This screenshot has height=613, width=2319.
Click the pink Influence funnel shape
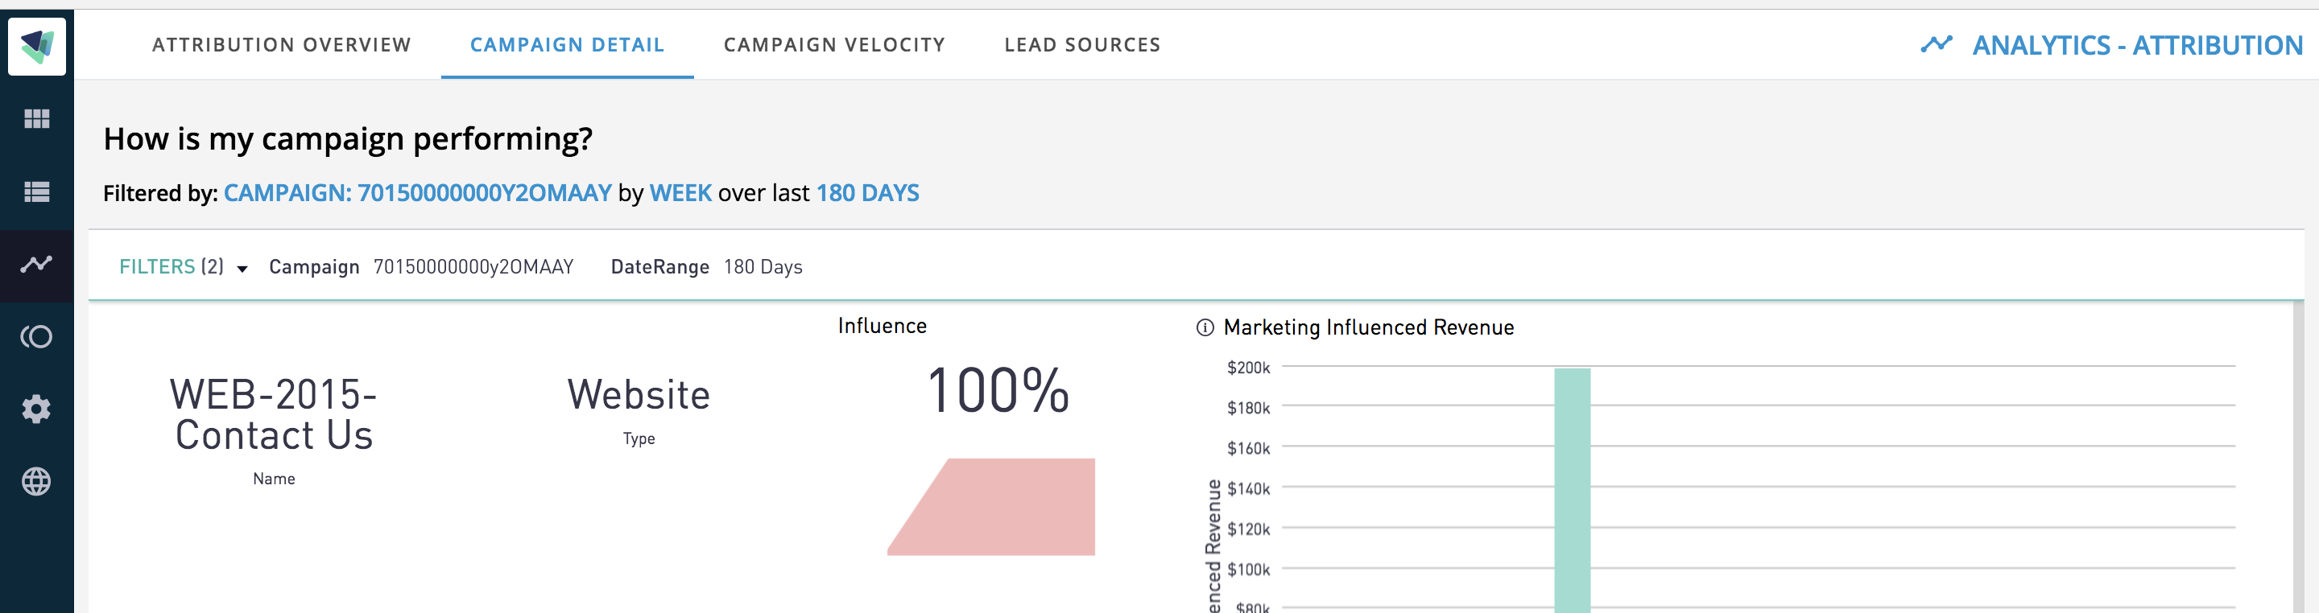point(991,507)
